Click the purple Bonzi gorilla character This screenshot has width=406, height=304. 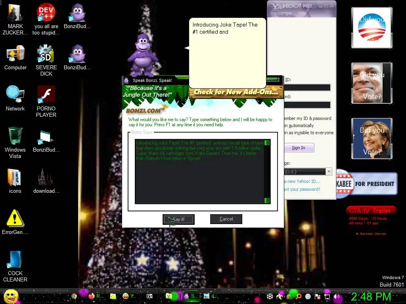pyautogui.click(x=143, y=55)
